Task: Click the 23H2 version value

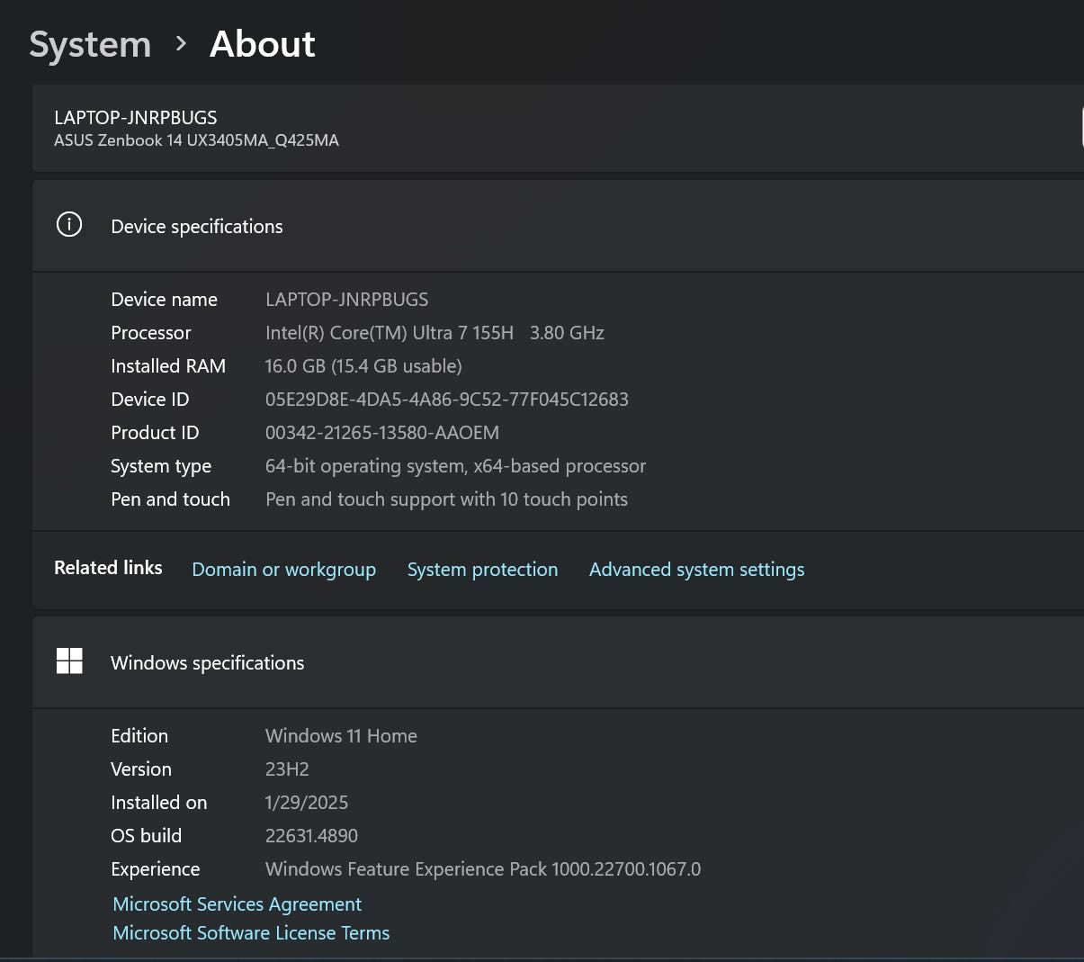Action: [287, 769]
